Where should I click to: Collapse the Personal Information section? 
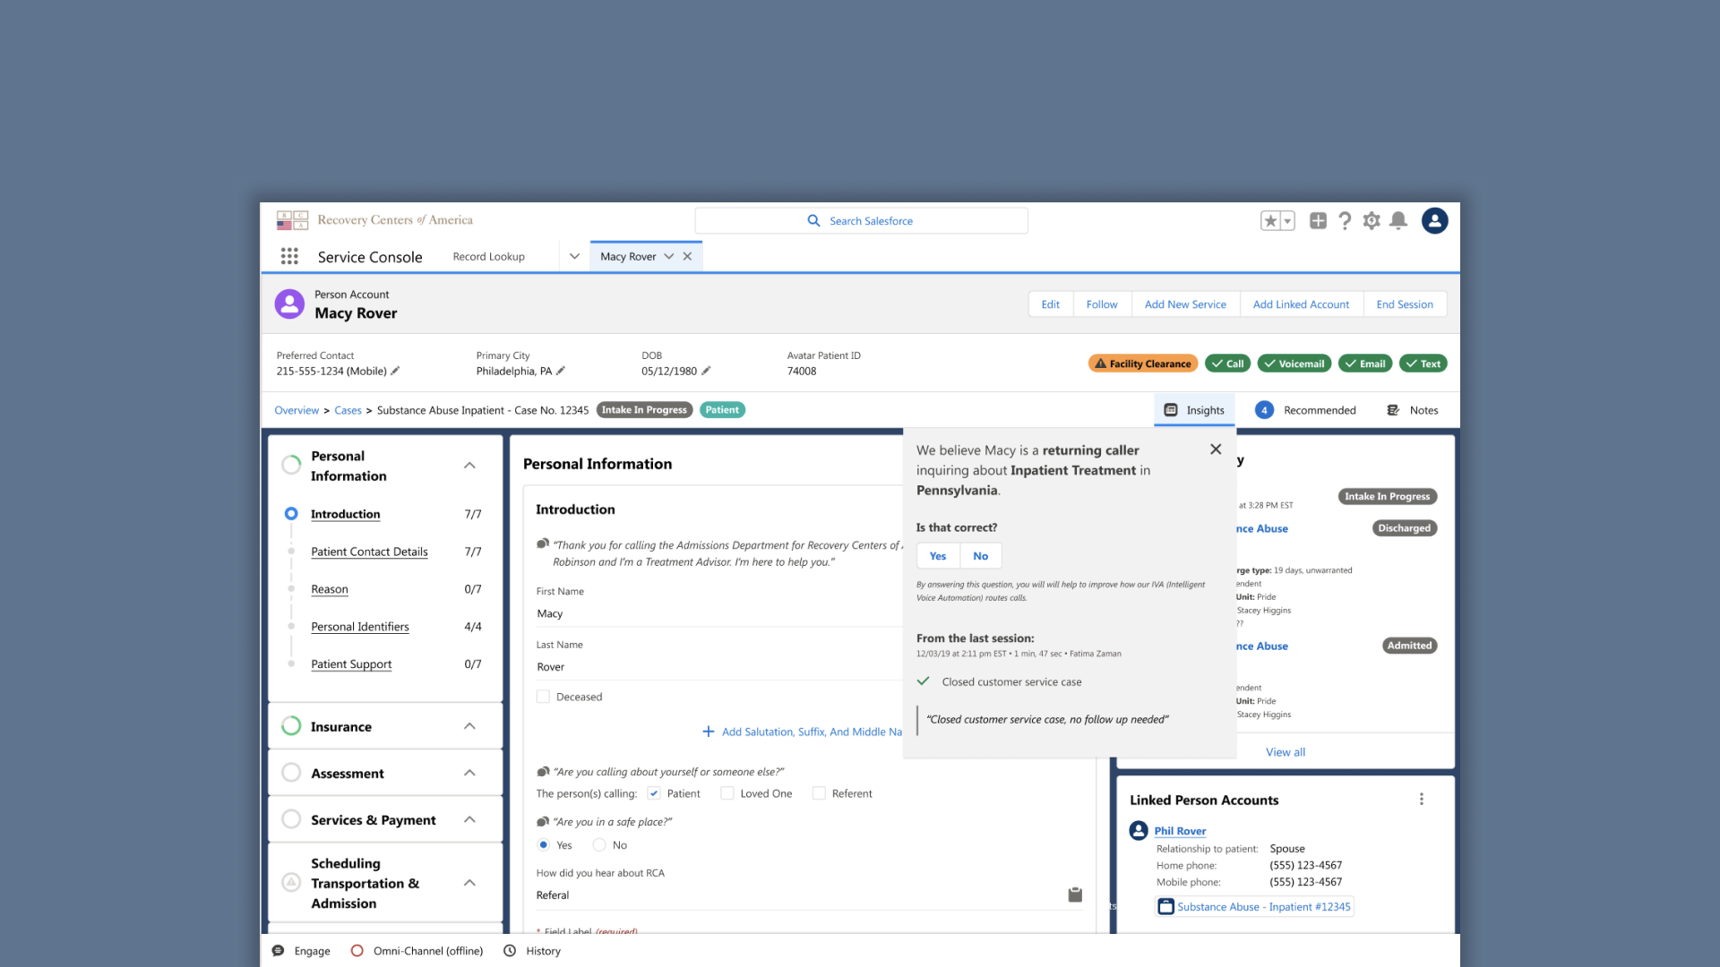[x=469, y=466]
